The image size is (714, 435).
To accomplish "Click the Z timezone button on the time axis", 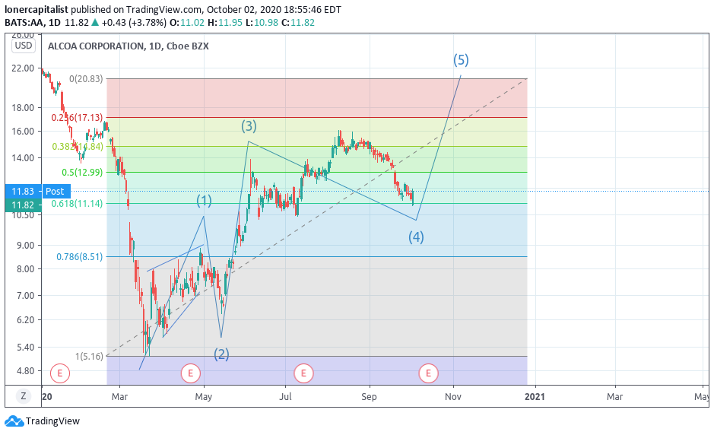I will point(24,396).
